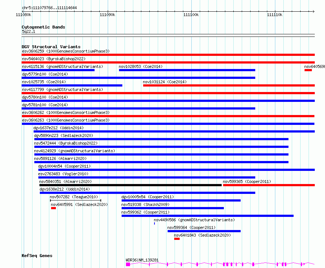Click the nsv599364 (Cooper2011) label

tap(191, 227)
